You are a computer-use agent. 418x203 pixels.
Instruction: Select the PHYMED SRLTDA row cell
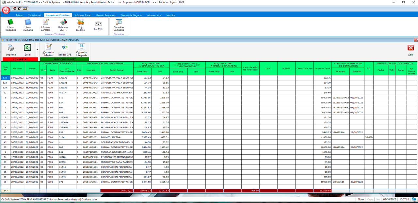tap(117, 137)
